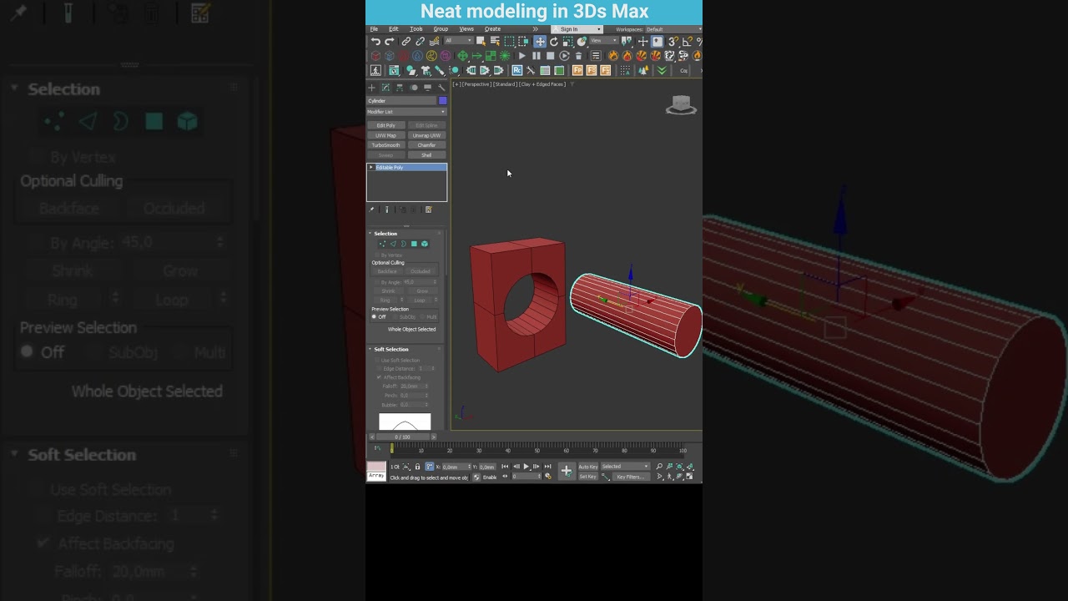Click the green double-chevron toolbar icon
This screenshot has height=601, width=1068.
tap(662, 70)
